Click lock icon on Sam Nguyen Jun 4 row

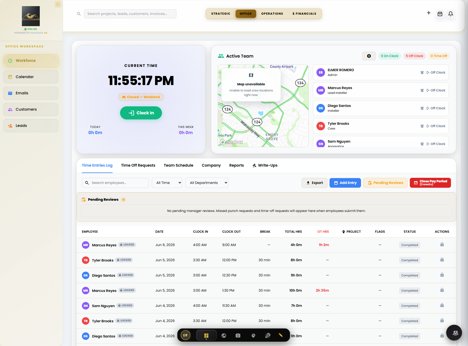coord(442,305)
